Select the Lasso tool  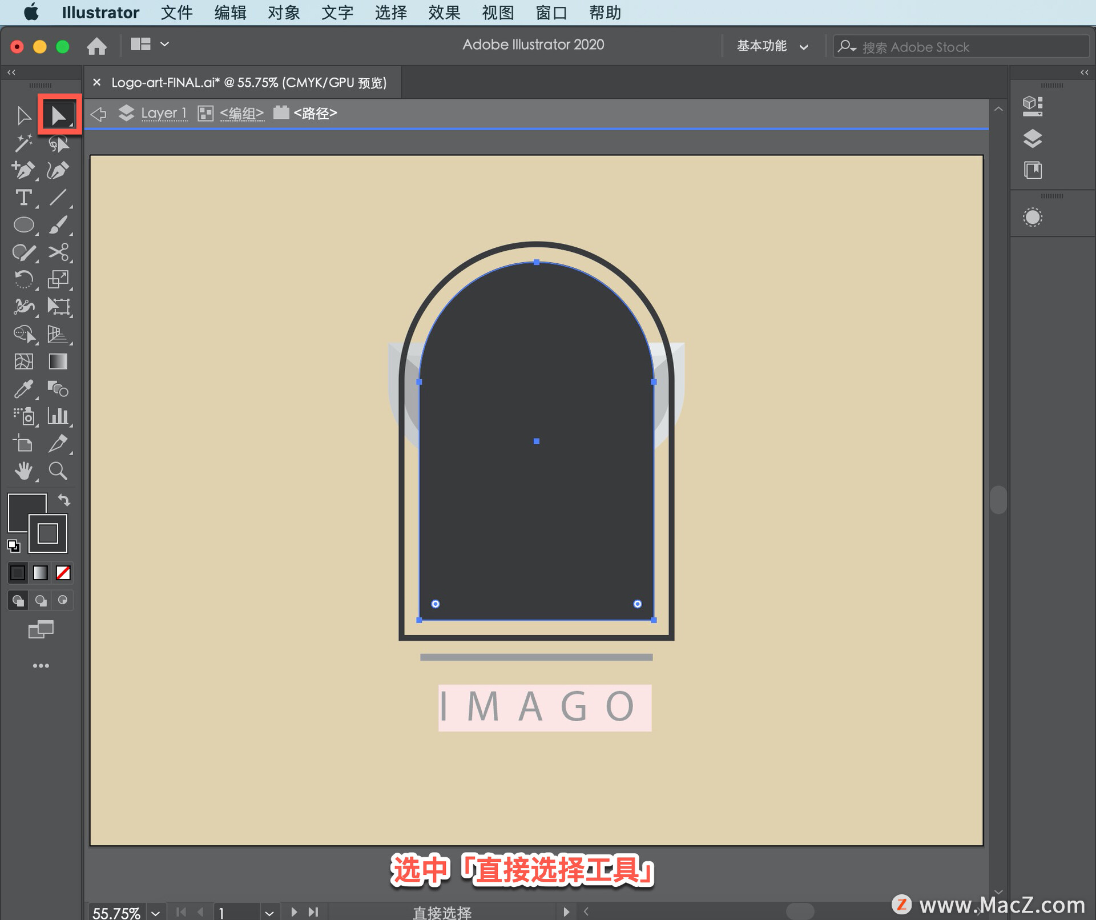pyautogui.click(x=59, y=143)
